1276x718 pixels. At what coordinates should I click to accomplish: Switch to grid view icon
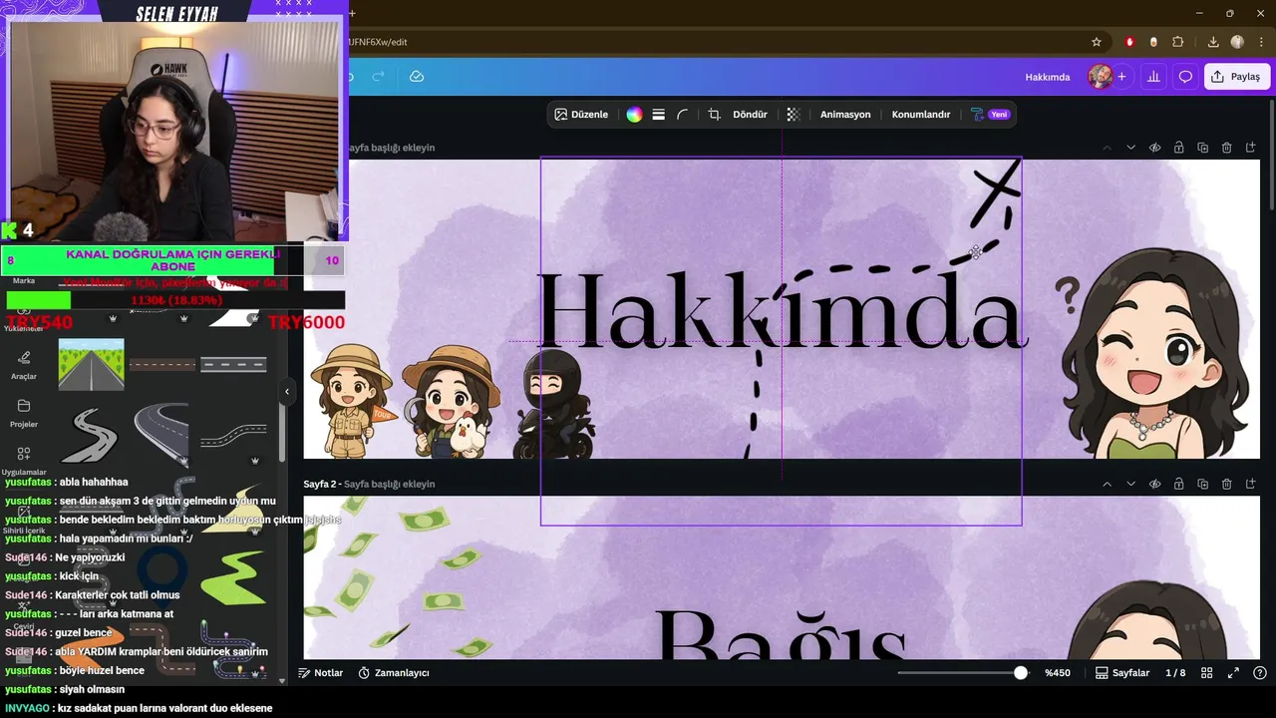coord(1206,673)
